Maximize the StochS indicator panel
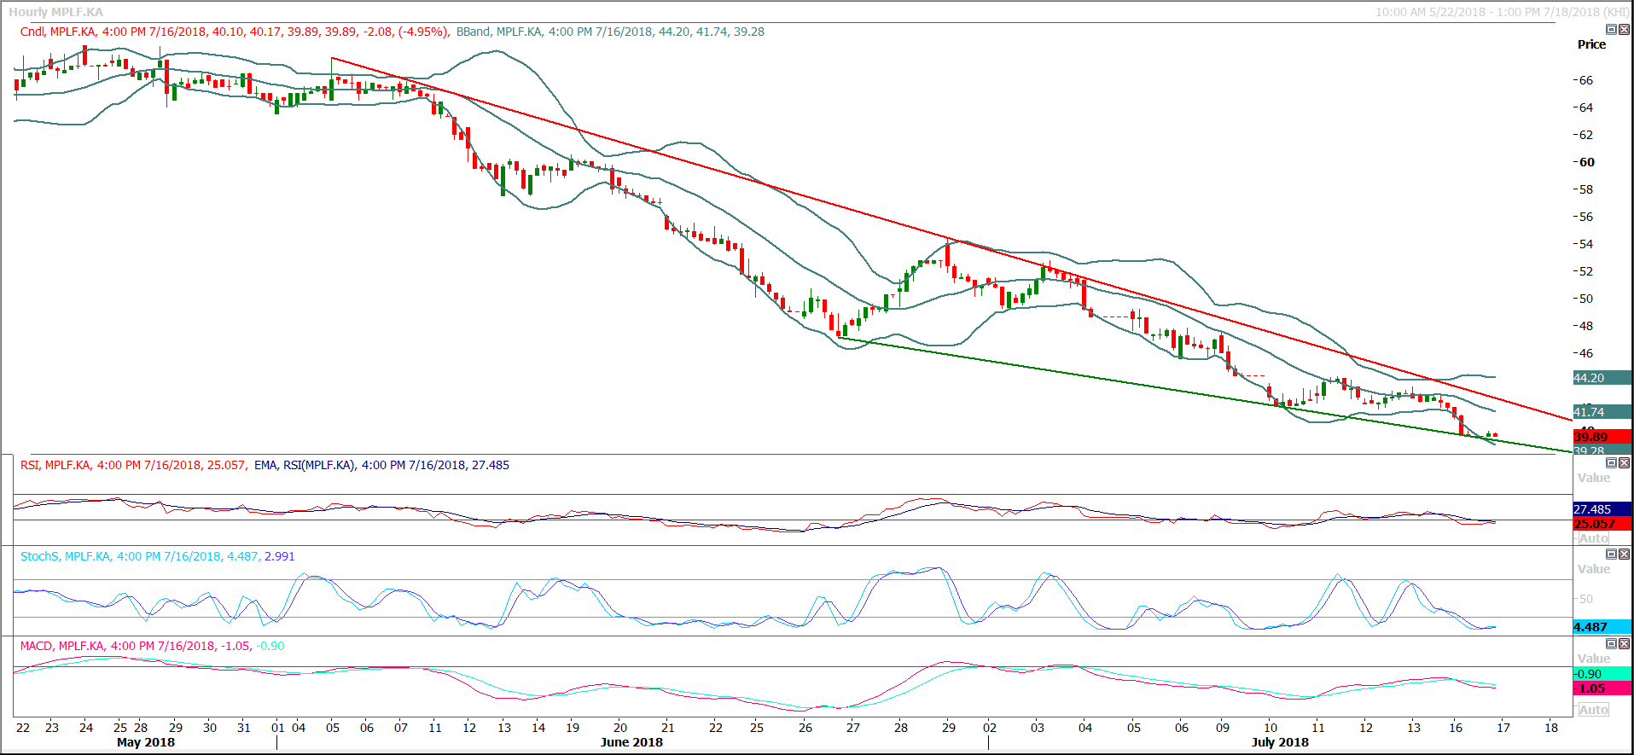Viewport: 1634px width, 755px height. 1611,554
